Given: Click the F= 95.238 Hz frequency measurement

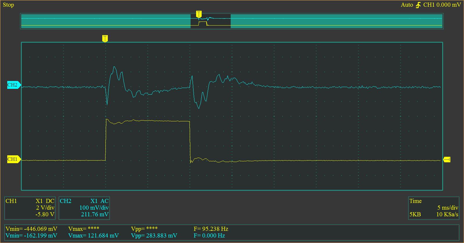Looking at the screenshot, I should (x=211, y=229).
